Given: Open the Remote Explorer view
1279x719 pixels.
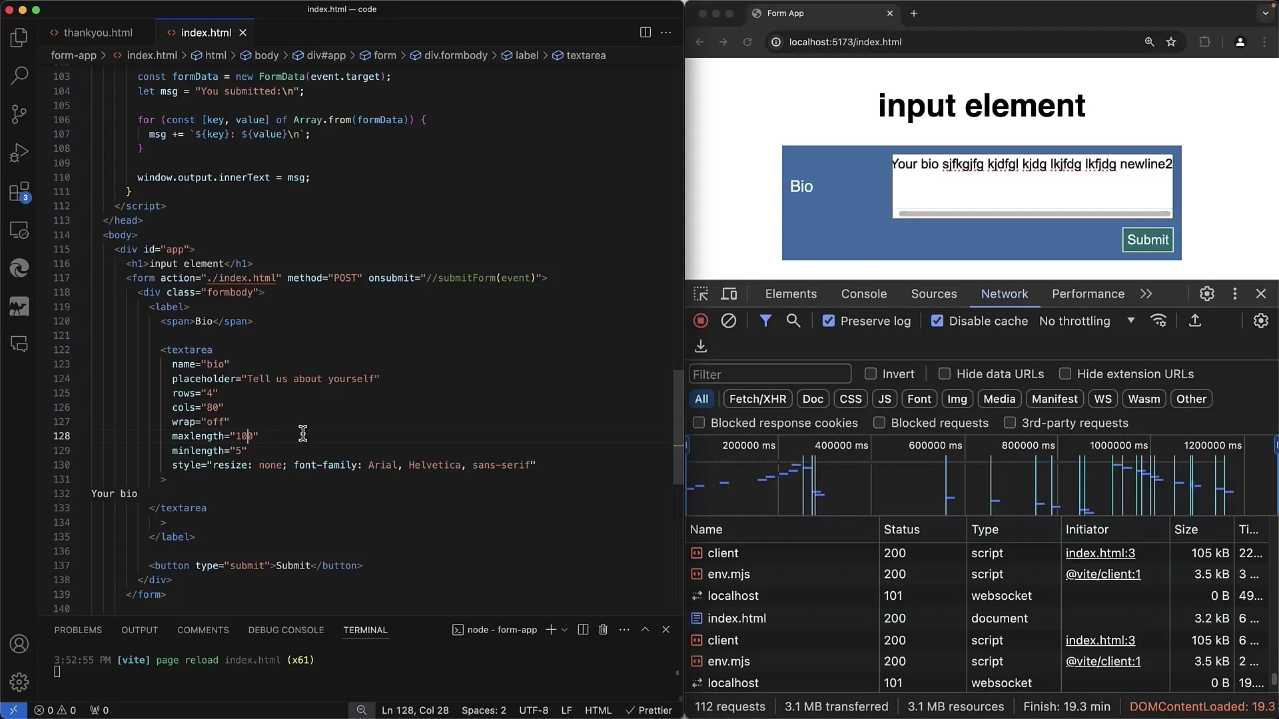Looking at the screenshot, I should pos(19,230).
